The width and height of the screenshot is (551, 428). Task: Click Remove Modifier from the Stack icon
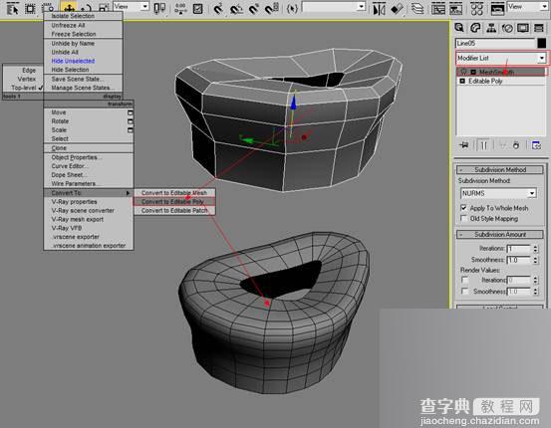[x=516, y=145]
